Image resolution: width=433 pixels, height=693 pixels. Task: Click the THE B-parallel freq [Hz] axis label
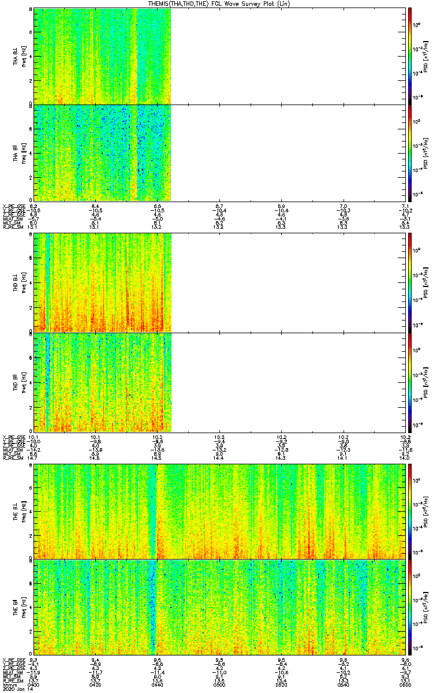(23, 606)
